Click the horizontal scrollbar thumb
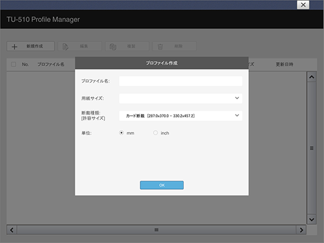The height and width of the screenshot is (243, 324). tap(157, 230)
